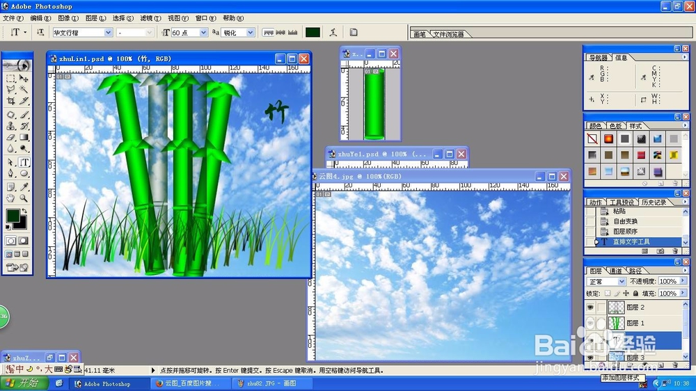Swap foreground and background colors
Image resolution: width=696 pixels, height=391 pixels.
pyautogui.click(x=25, y=212)
